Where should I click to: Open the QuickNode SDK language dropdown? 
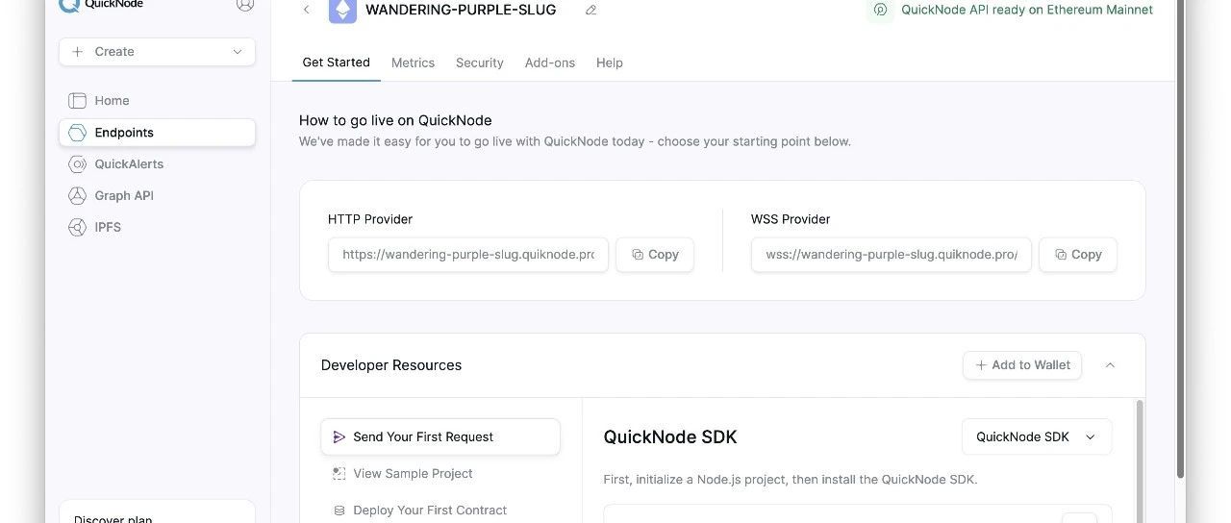[1037, 436]
